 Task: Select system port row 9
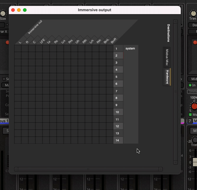point(118,105)
